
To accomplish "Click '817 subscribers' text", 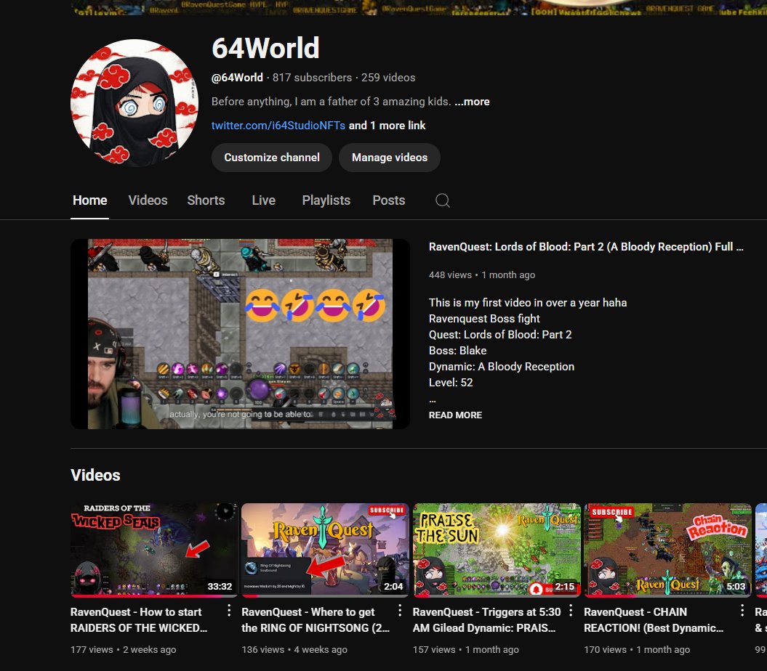I will tap(312, 78).
